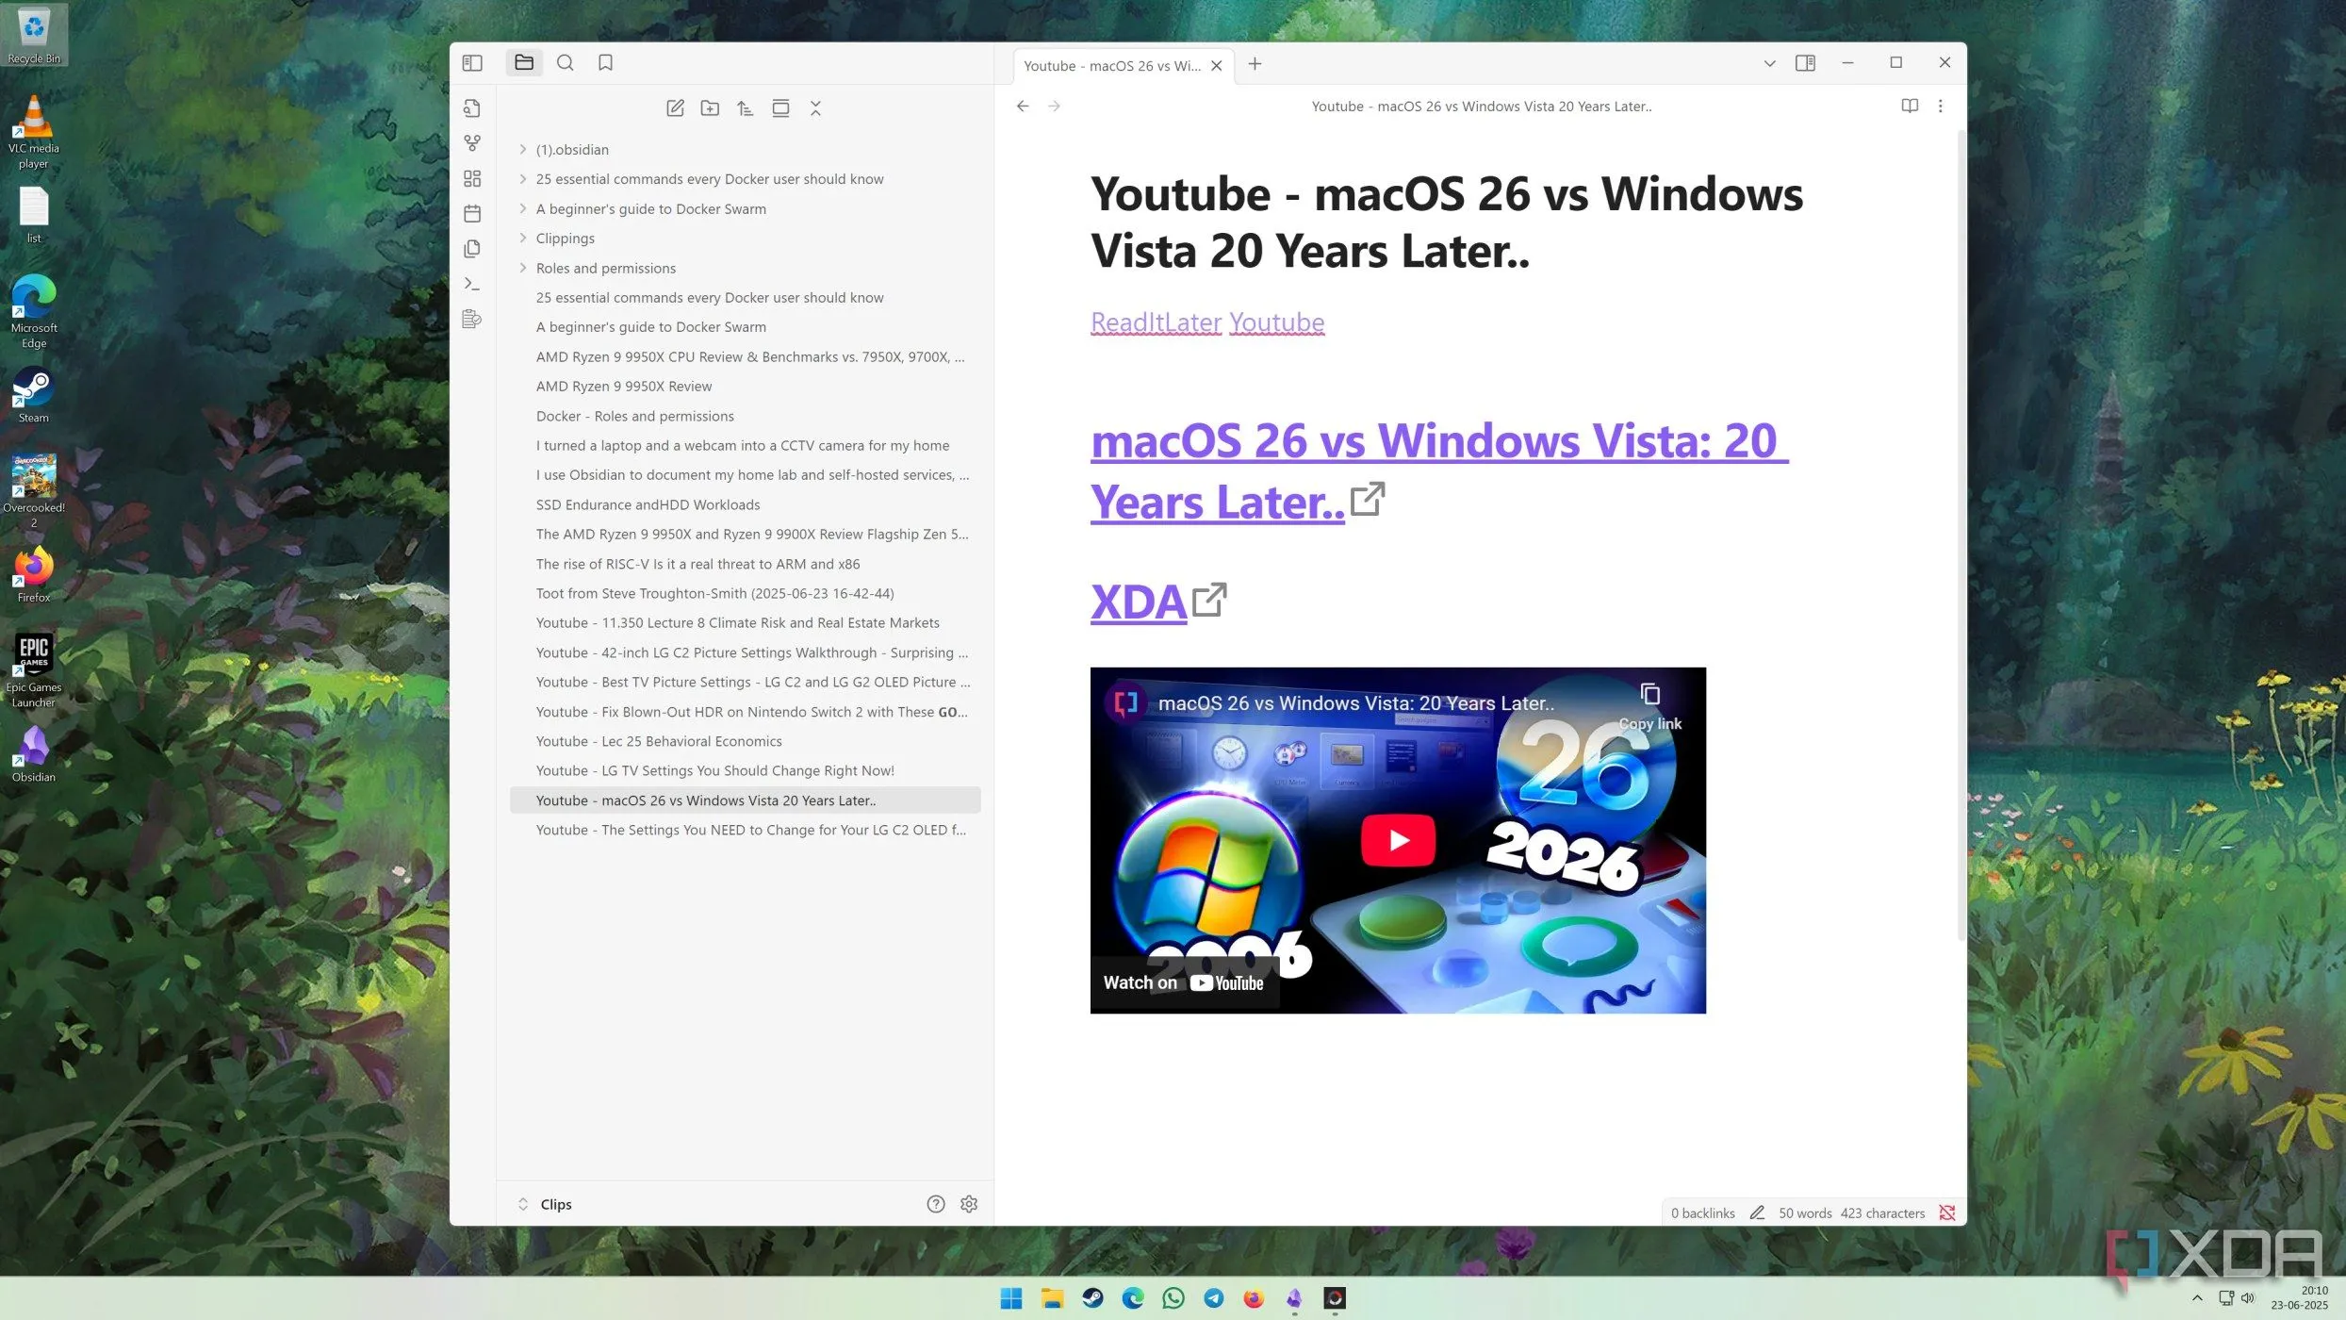Open the note's more options menu
The image size is (2346, 1320).
[1940, 106]
